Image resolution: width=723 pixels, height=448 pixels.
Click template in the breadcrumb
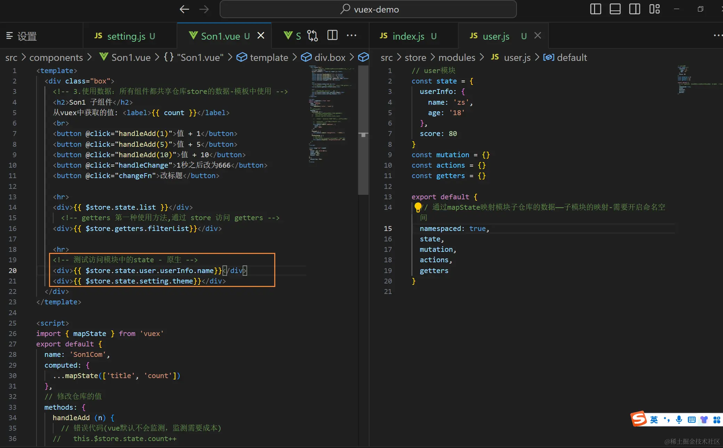(x=269, y=57)
